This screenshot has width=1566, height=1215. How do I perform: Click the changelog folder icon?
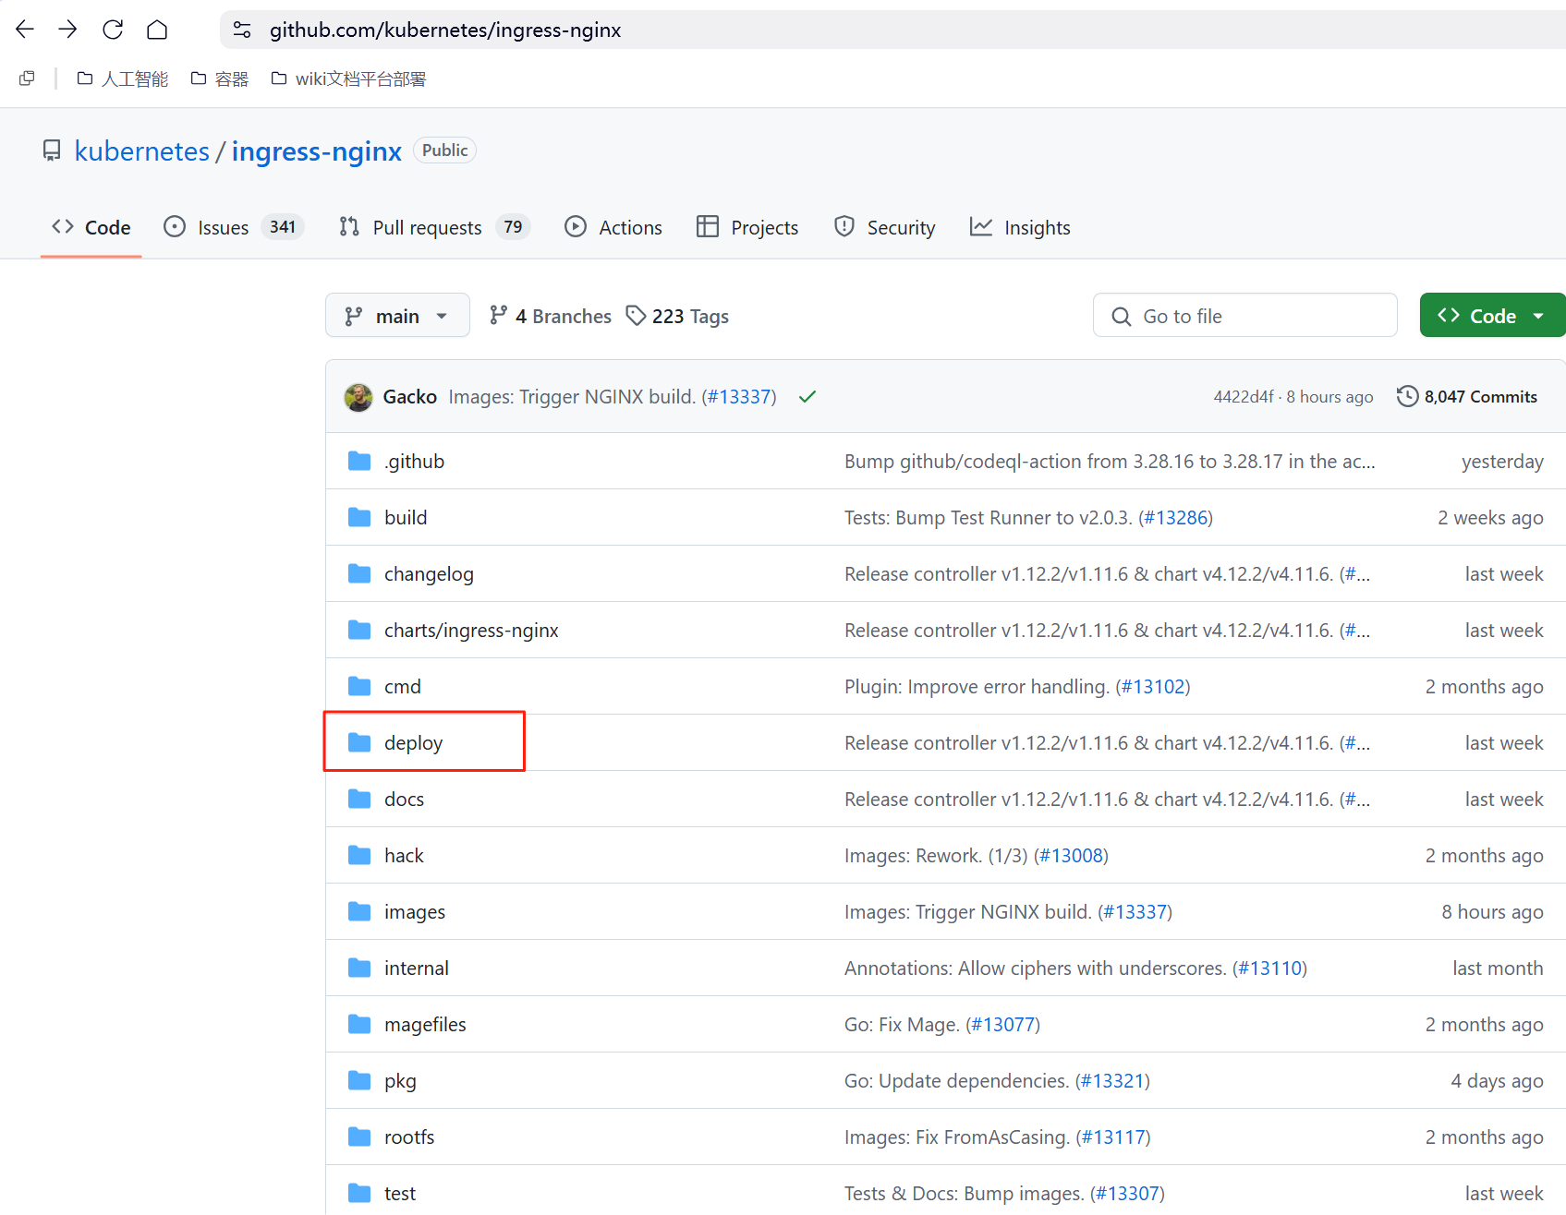(x=359, y=573)
